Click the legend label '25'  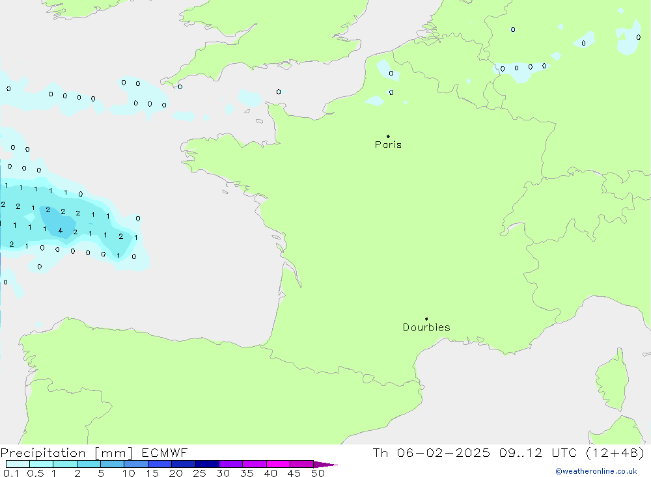point(200,473)
